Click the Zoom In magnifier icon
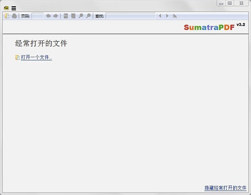The width and height of the screenshot is (251, 195). click(x=88, y=16)
